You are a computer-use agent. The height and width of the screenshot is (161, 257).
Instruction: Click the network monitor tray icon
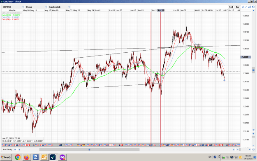coord(232,157)
